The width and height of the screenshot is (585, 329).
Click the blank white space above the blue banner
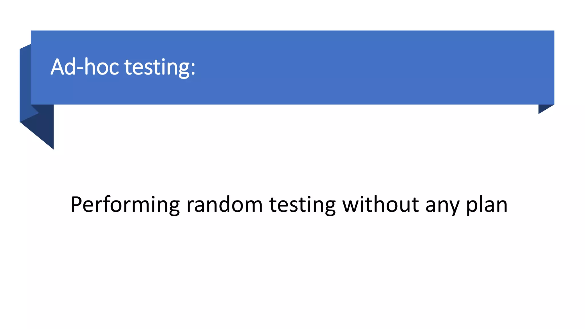click(286, 14)
